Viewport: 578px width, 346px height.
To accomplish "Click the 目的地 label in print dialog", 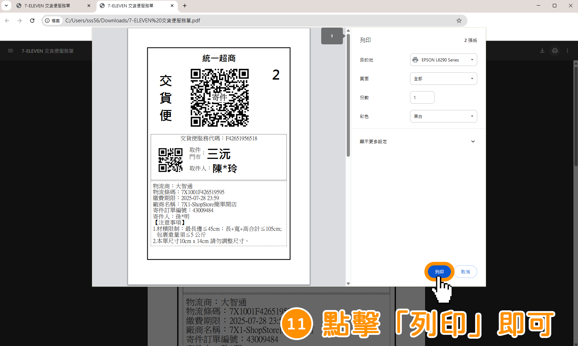I will [x=366, y=60].
